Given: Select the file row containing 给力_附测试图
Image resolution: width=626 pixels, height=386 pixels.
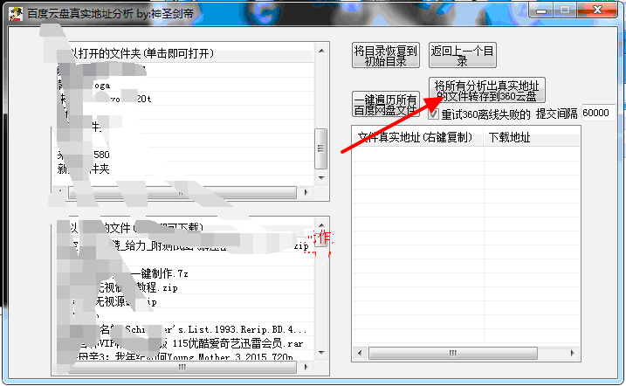Looking at the screenshot, I should click(182, 245).
